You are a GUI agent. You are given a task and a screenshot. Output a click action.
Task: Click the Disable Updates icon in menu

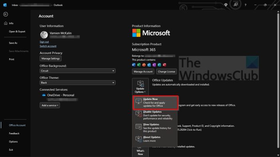coord(138,114)
